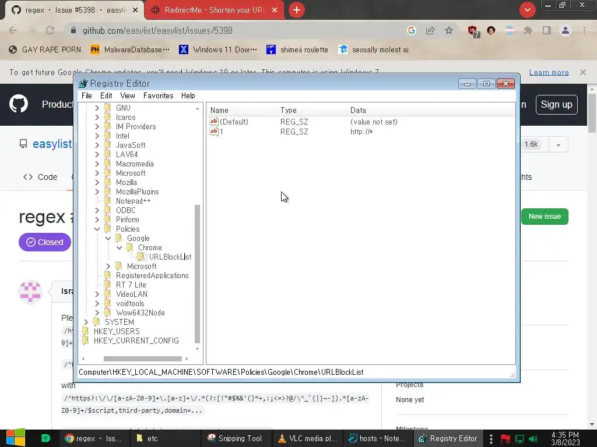Click the Chrome back arrow

13,30
